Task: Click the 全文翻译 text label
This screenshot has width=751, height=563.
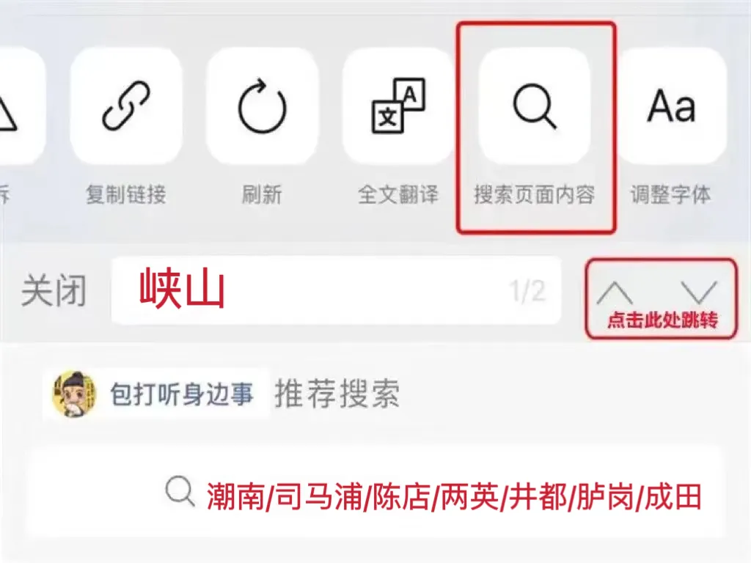Action: [398, 195]
